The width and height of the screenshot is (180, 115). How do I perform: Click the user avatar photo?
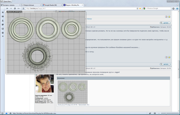(x=45, y=84)
